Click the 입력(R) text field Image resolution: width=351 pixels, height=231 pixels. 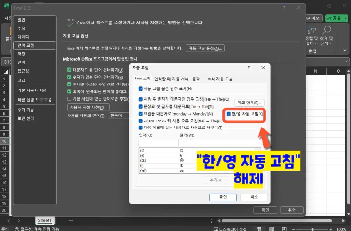click(x=158, y=142)
